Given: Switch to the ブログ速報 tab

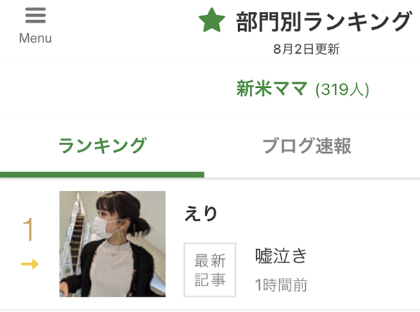Looking at the screenshot, I should [x=307, y=146].
